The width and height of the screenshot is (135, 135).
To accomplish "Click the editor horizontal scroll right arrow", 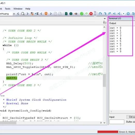I will (101, 123).
